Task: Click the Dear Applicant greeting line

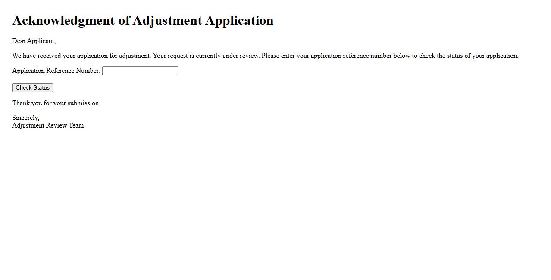Action: (34, 41)
